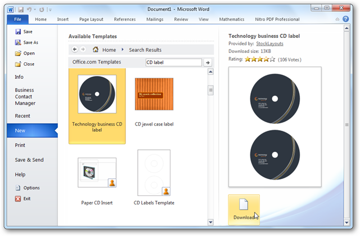Screen dimensions: 360x236
Task: Select Print in the Backstage menu
Action: tap(20, 145)
